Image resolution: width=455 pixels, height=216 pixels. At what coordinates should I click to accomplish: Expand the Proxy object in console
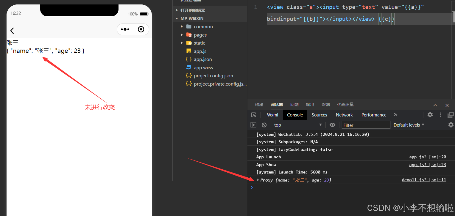(258, 180)
